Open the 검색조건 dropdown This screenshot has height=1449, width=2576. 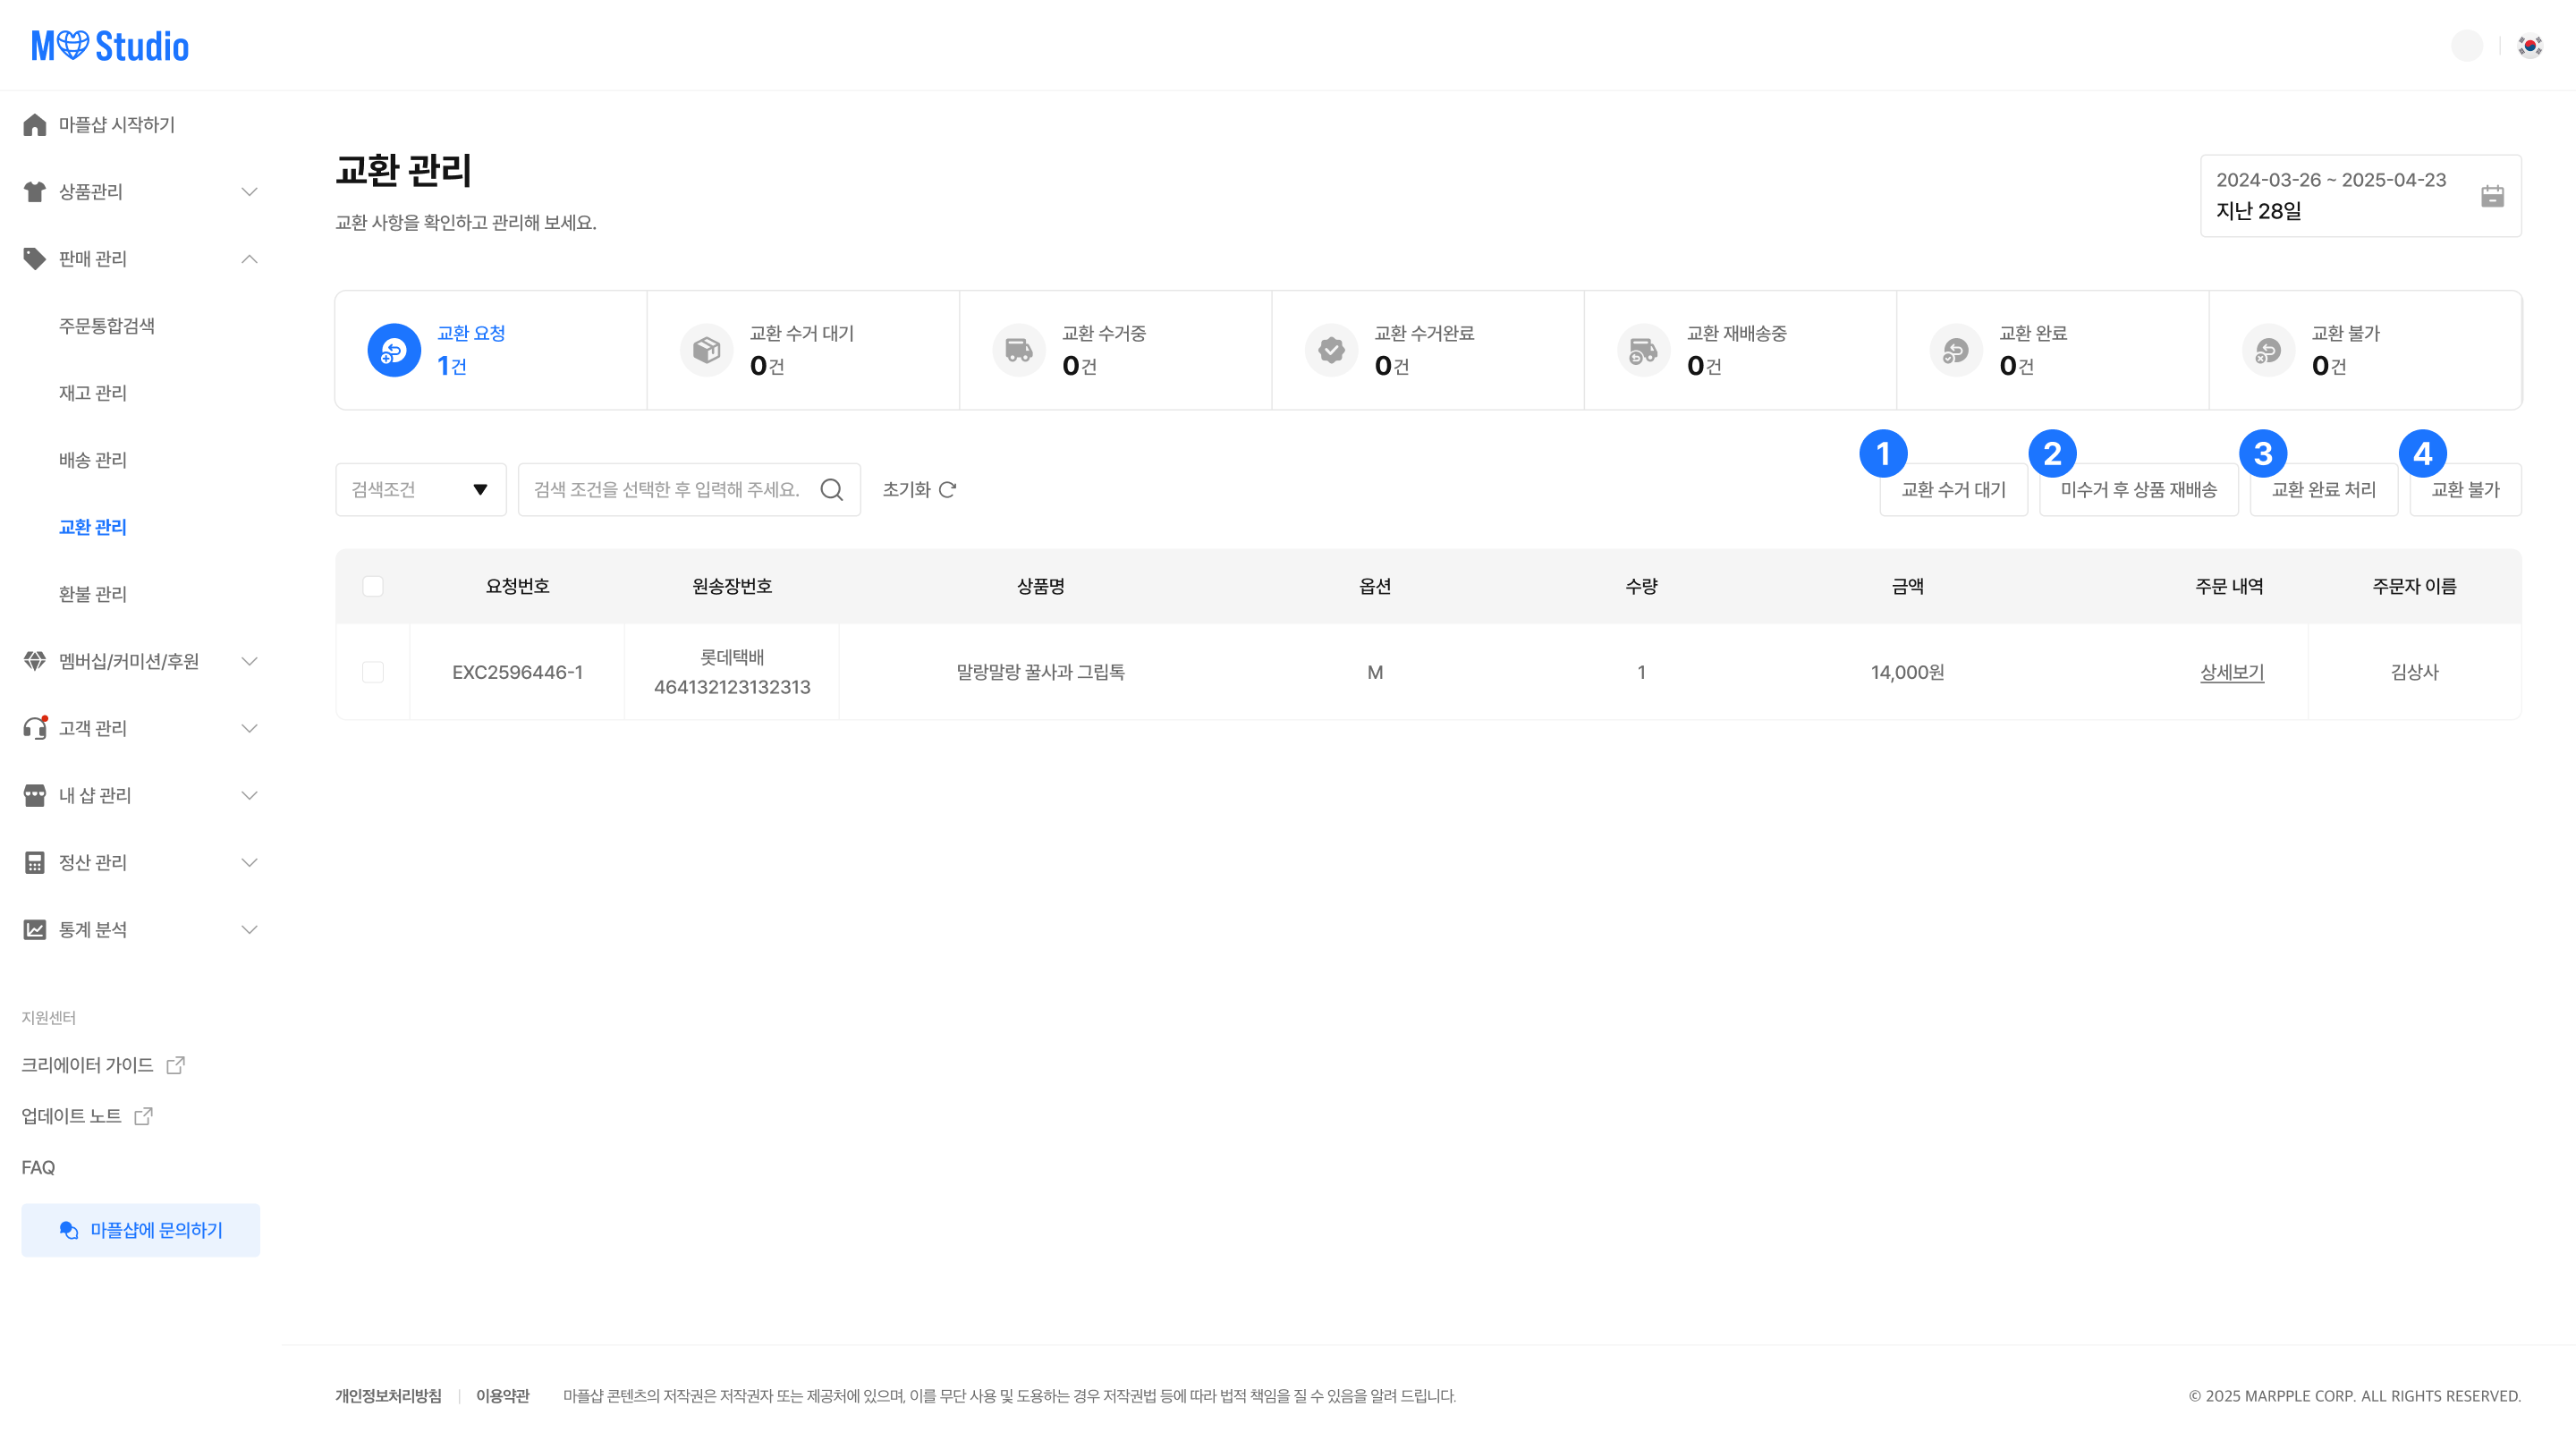coord(420,489)
